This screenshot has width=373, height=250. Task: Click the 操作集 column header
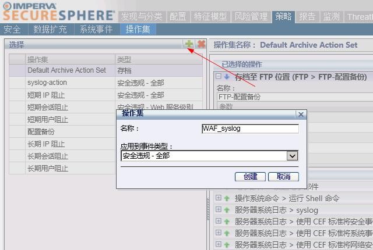tap(70, 59)
